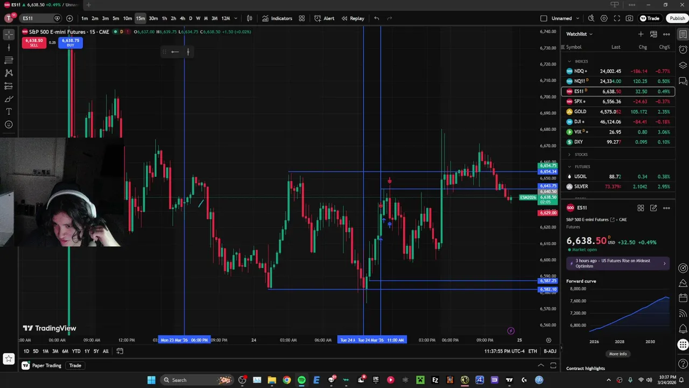
Task: Open emoji icons tool
Action: click(x=9, y=124)
